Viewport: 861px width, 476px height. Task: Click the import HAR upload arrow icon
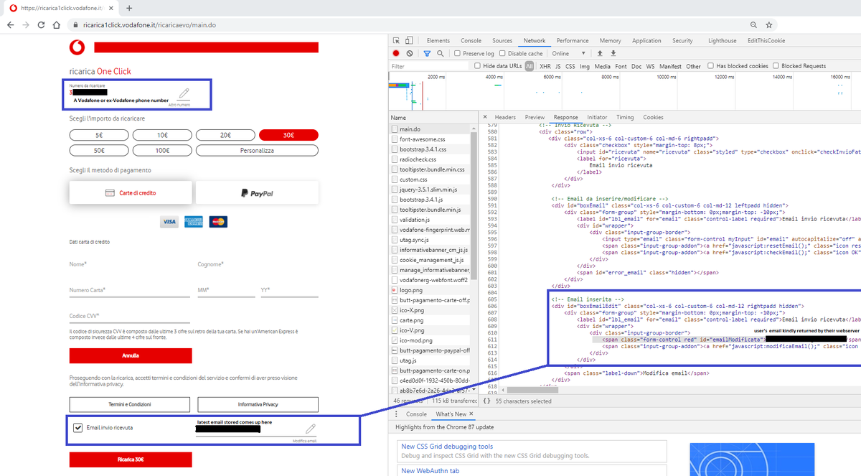600,53
